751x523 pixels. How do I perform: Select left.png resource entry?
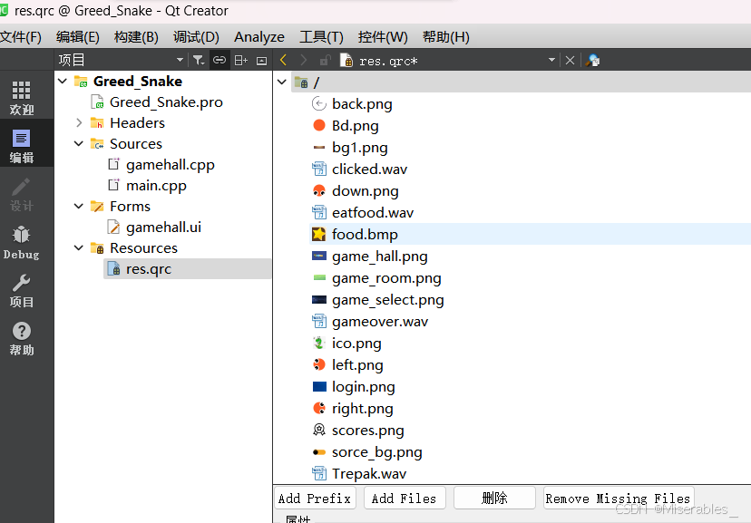(x=357, y=364)
